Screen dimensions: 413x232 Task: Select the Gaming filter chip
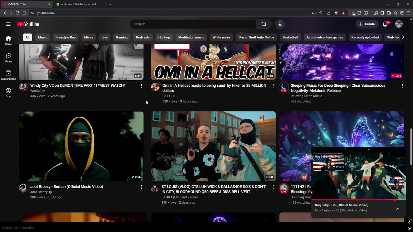coord(122,37)
